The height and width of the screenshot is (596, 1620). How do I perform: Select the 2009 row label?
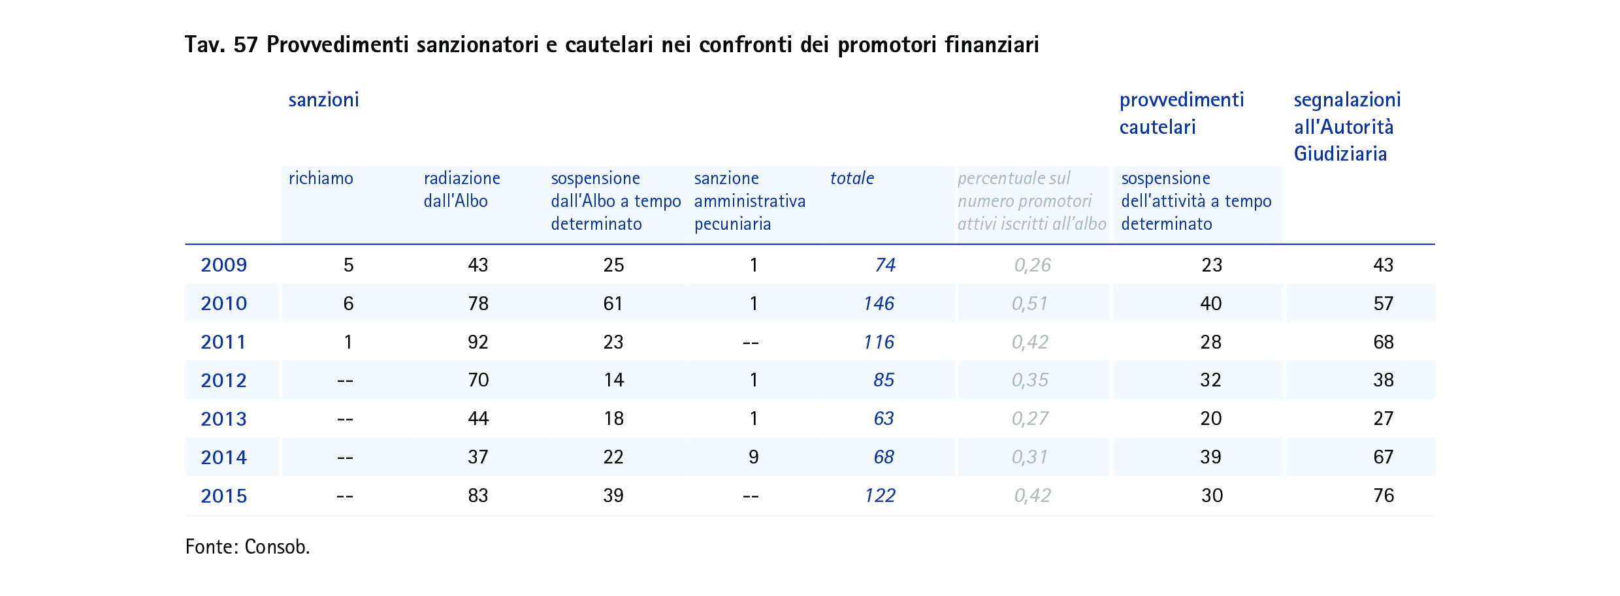223,265
